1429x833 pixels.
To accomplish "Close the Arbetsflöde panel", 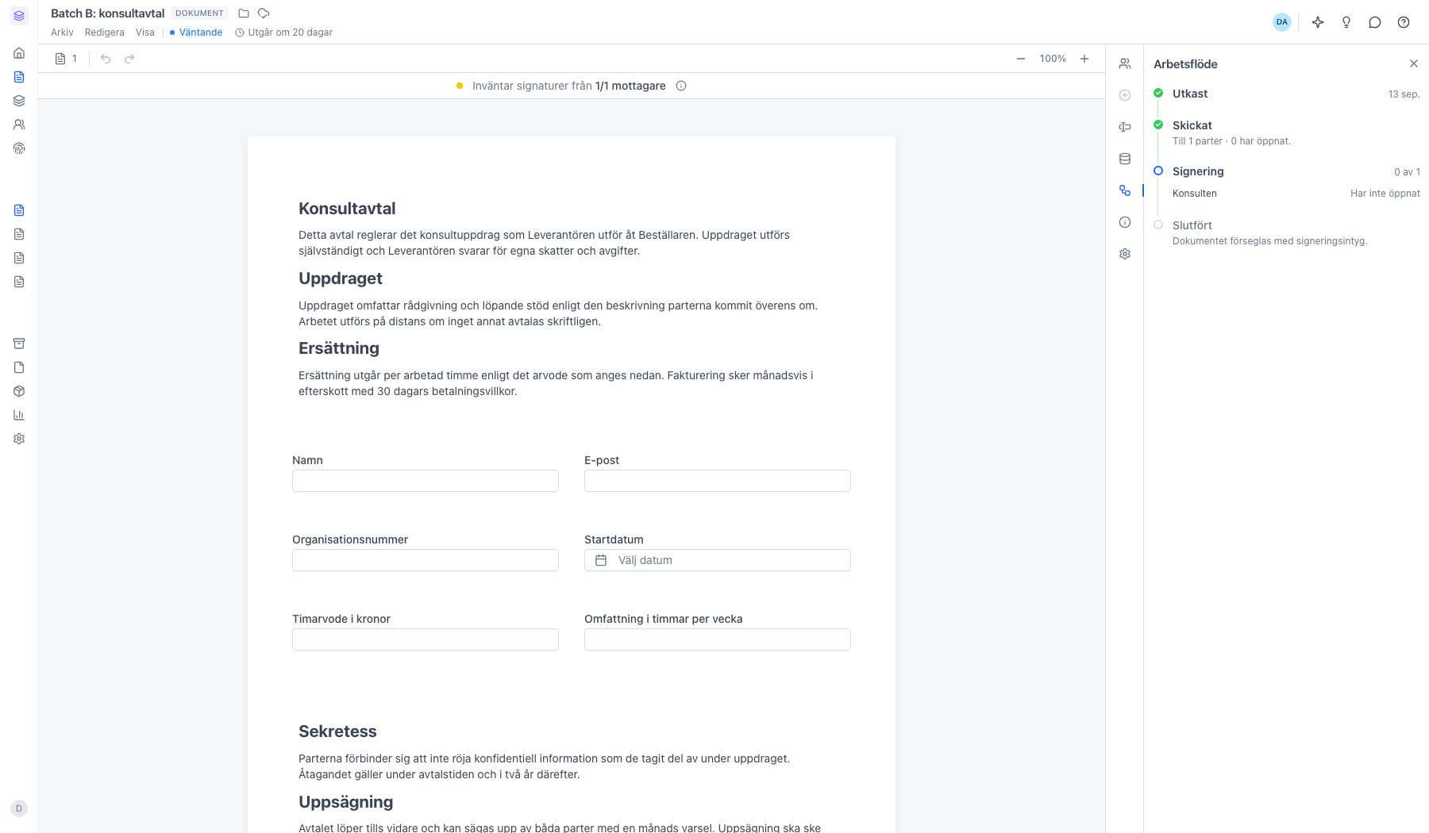I will 1414,63.
